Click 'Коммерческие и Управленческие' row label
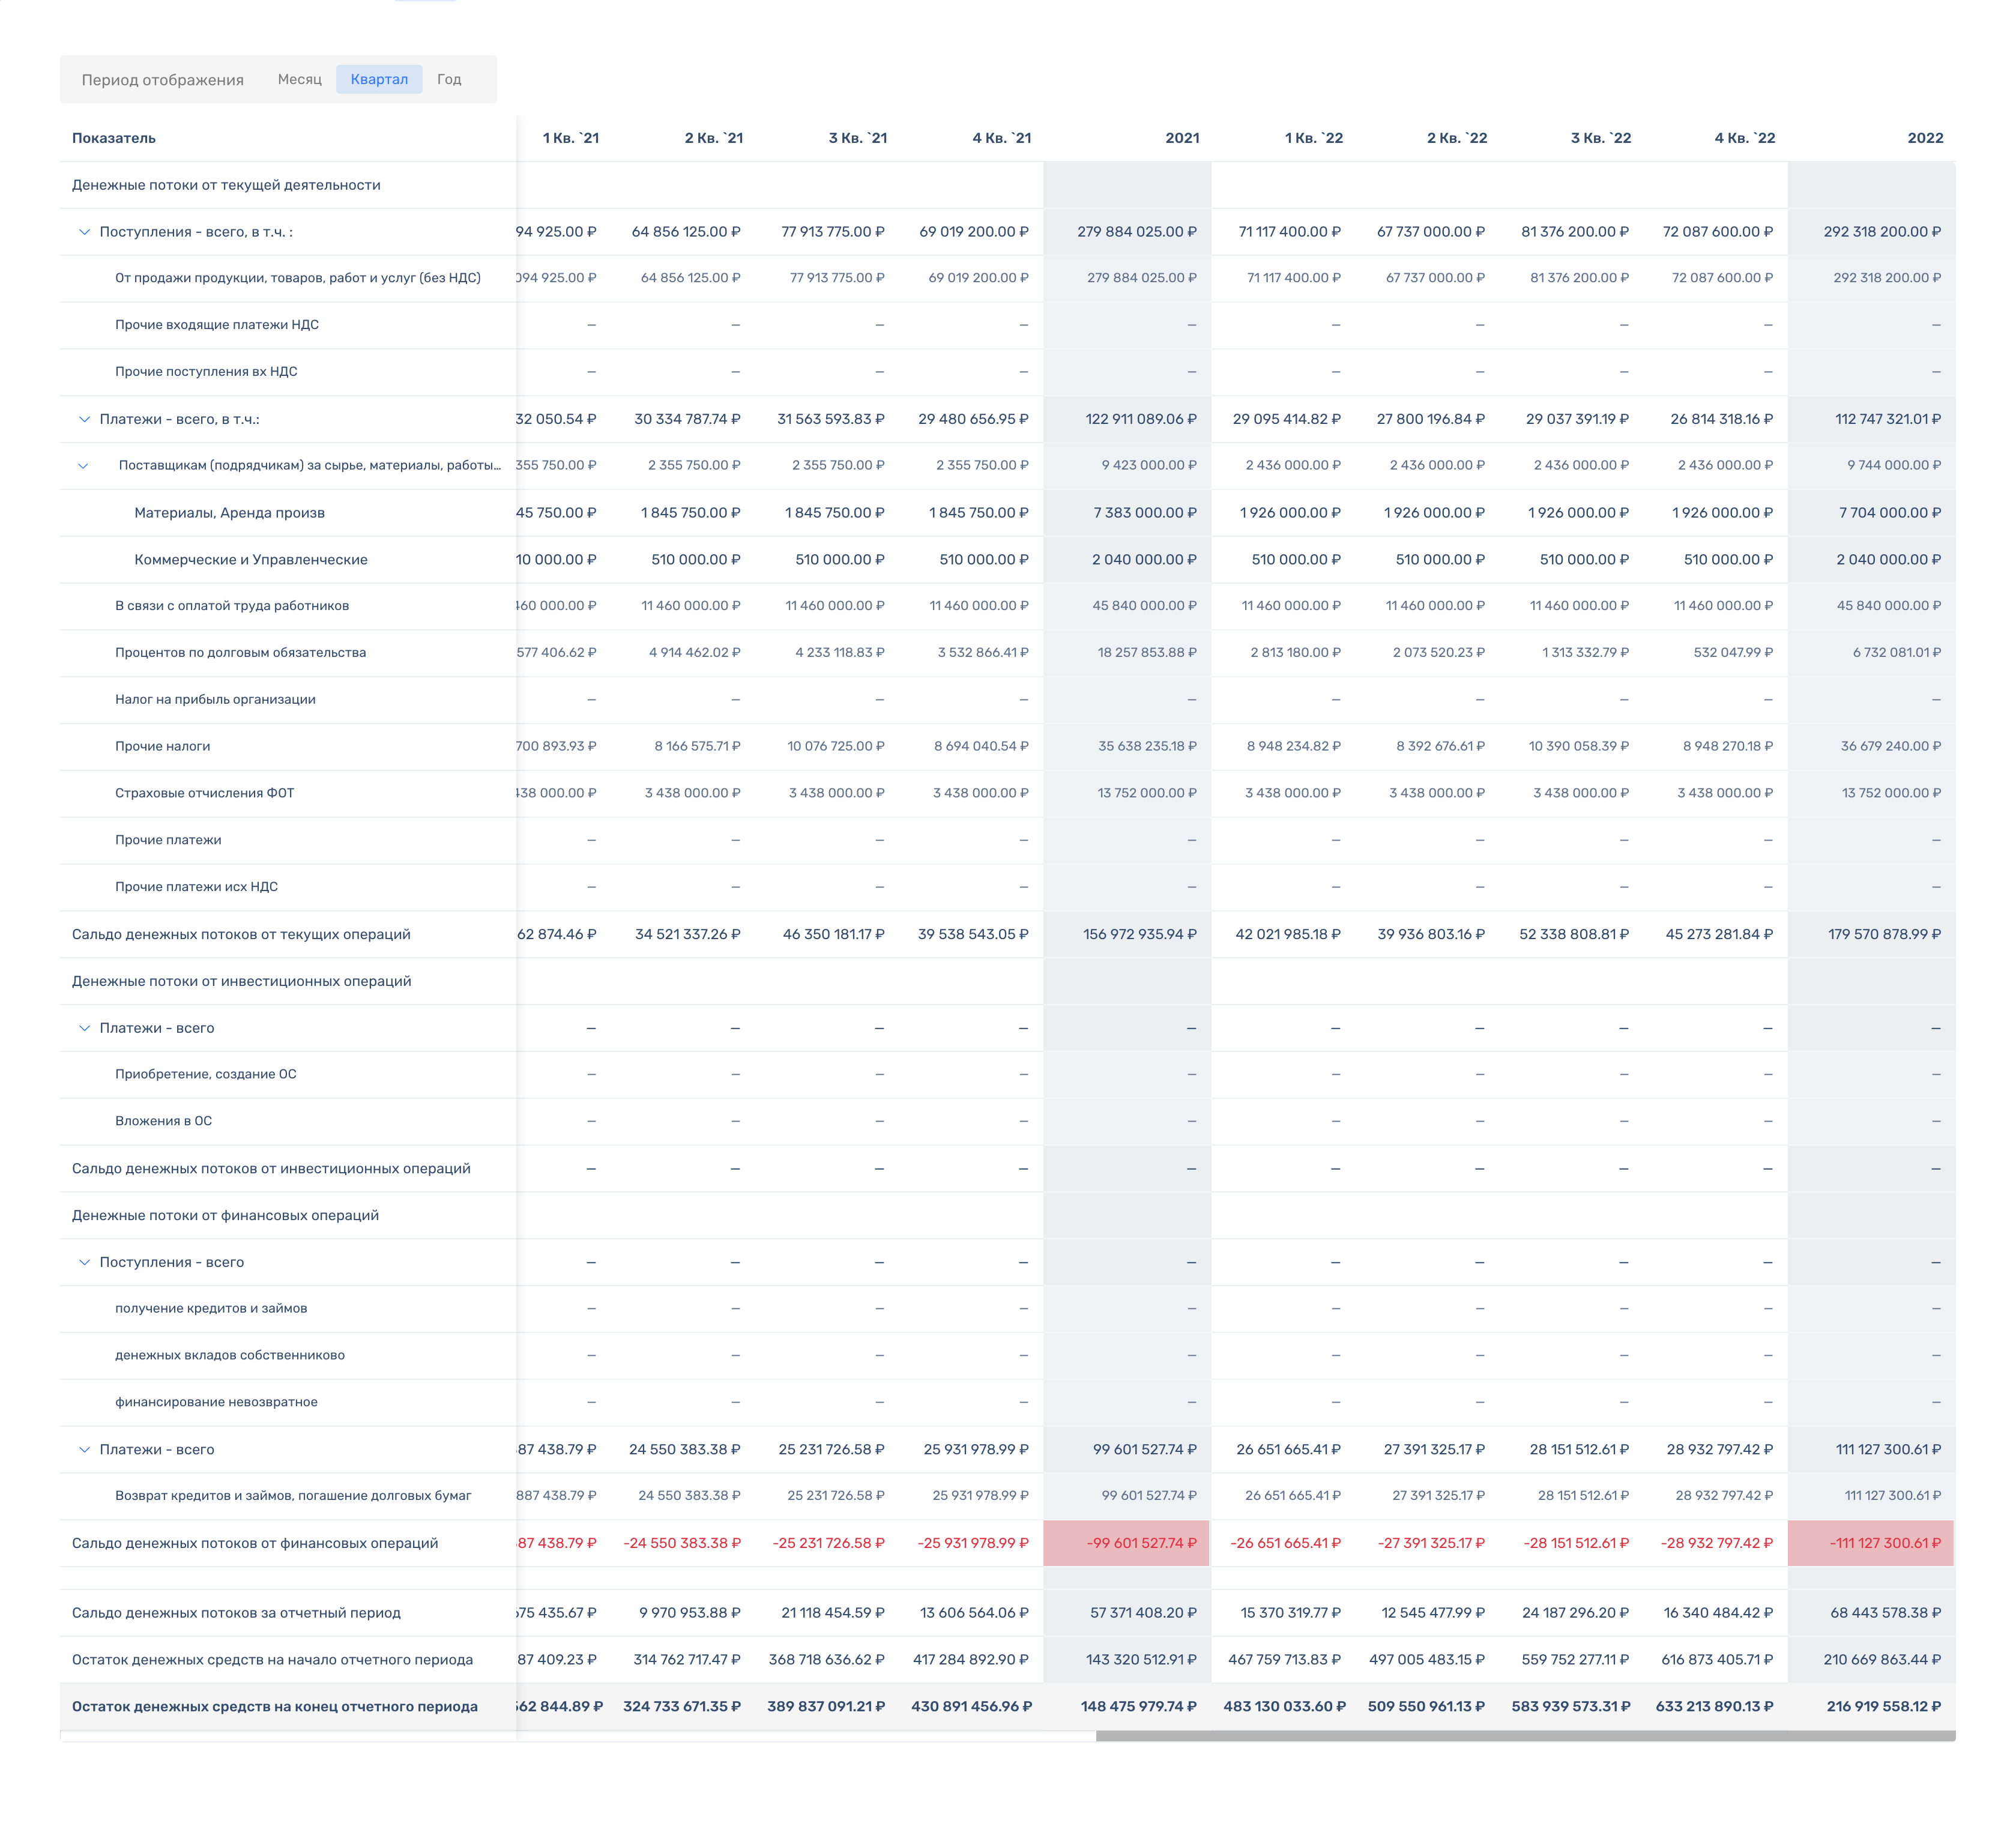Screen dimensions: 2016x1829 click(x=251, y=560)
